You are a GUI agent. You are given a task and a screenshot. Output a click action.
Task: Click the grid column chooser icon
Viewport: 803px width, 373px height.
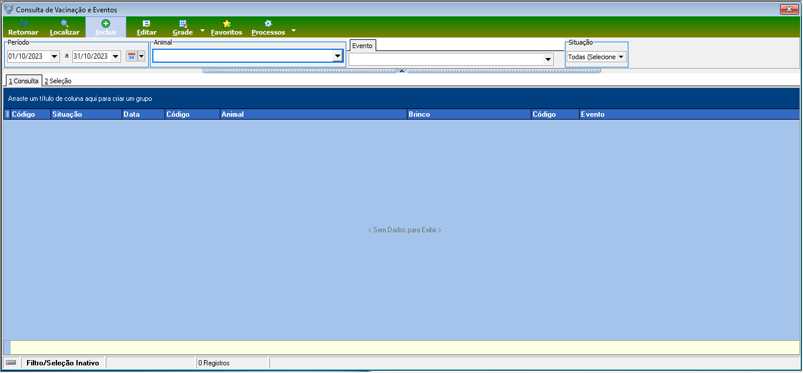point(7,114)
